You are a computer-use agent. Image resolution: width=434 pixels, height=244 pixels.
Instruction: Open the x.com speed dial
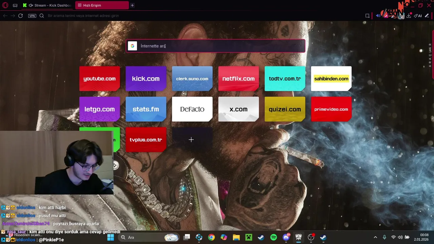(238, 109)
